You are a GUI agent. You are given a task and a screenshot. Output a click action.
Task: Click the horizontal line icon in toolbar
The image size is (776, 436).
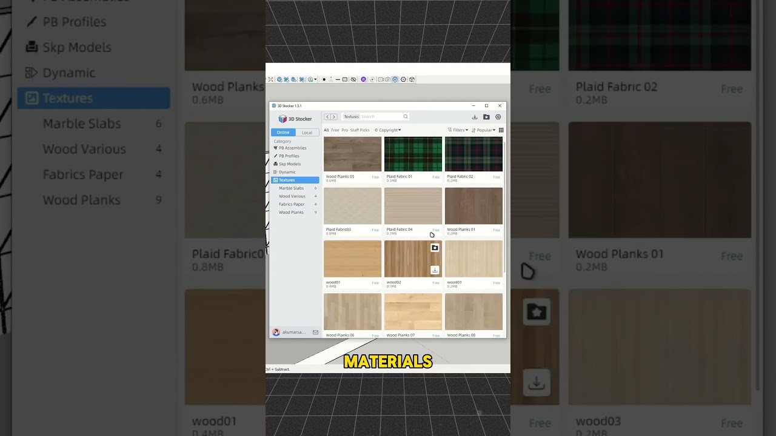tap(338, 79)
